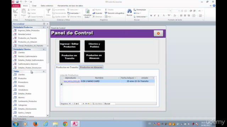Open the Surtimiento_Productos table
The height and width of the screenshot is (127, 227).
(28, 101)
